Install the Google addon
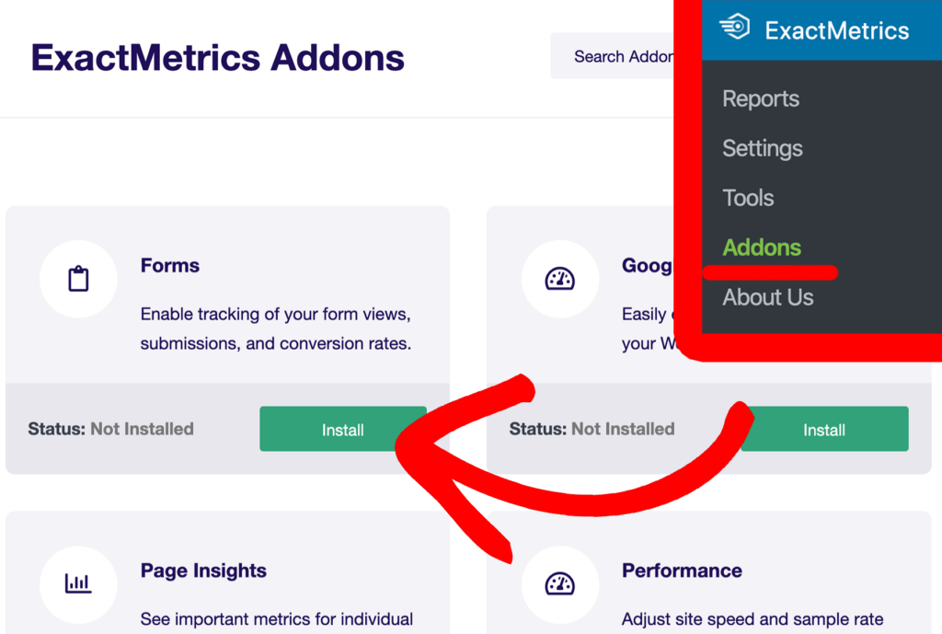942x634 pixels. [x=823, y=429]
